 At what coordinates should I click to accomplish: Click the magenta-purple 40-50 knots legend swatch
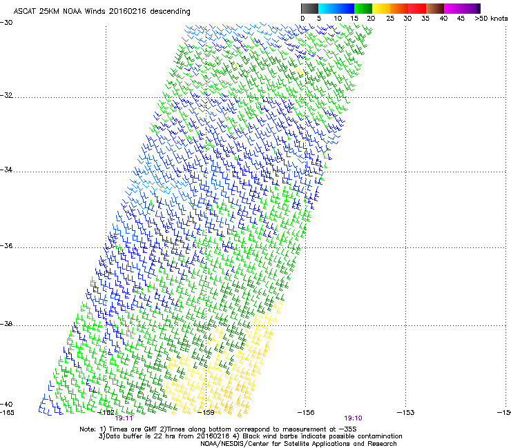click(x=462, y=8)
